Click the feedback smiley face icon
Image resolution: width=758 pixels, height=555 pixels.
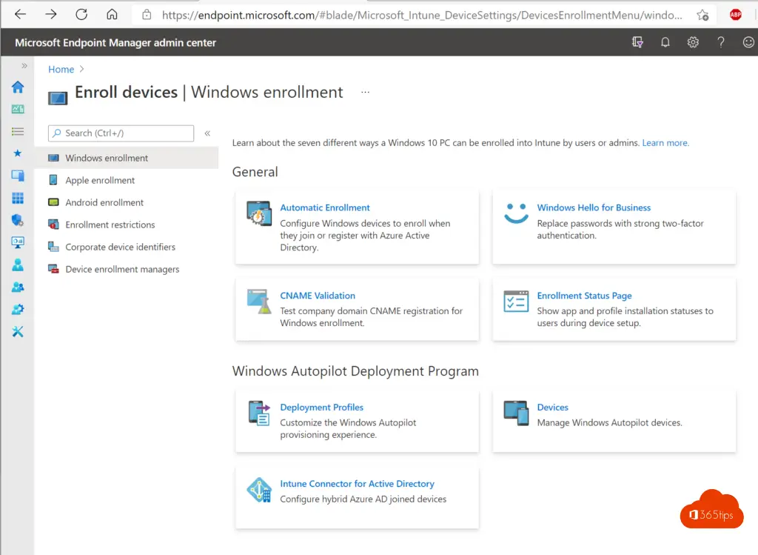click(x=748, y=42)
